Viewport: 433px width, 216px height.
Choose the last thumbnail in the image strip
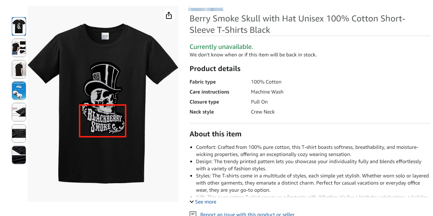[x=19, y=155]
